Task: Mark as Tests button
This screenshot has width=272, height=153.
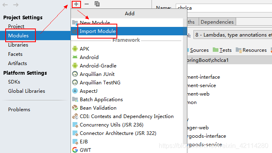Action: pyautogui.click(x=222, y=50)
